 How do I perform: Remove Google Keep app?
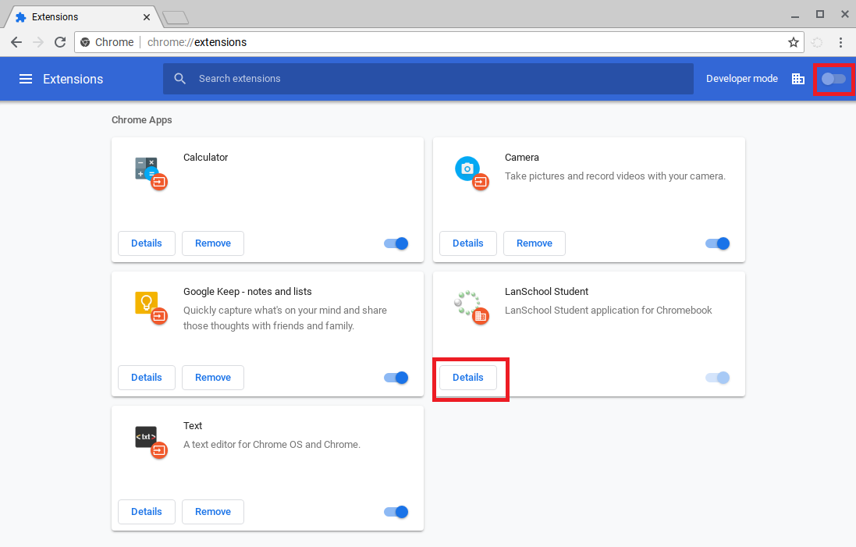coord(213,378)
